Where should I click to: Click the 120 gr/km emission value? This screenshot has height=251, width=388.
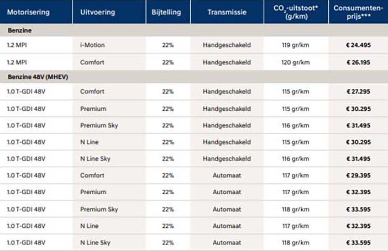296,62
